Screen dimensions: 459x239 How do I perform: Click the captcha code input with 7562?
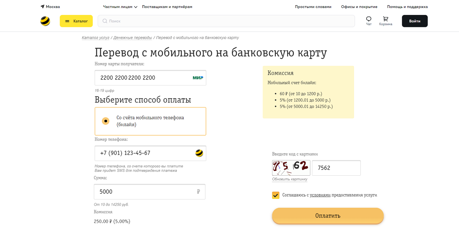point(336,168)
